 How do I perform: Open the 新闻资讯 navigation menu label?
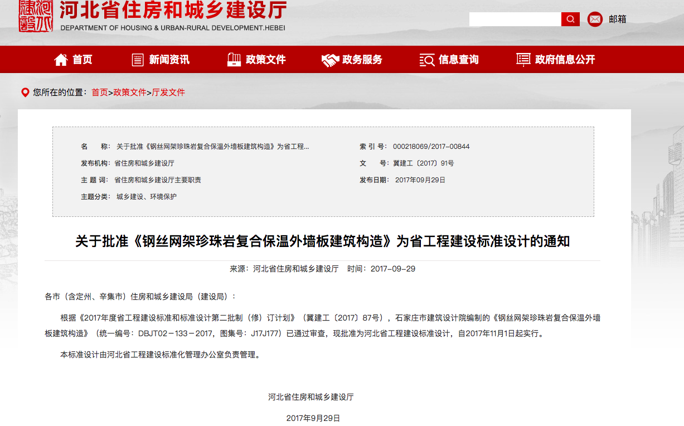[169, 60]
